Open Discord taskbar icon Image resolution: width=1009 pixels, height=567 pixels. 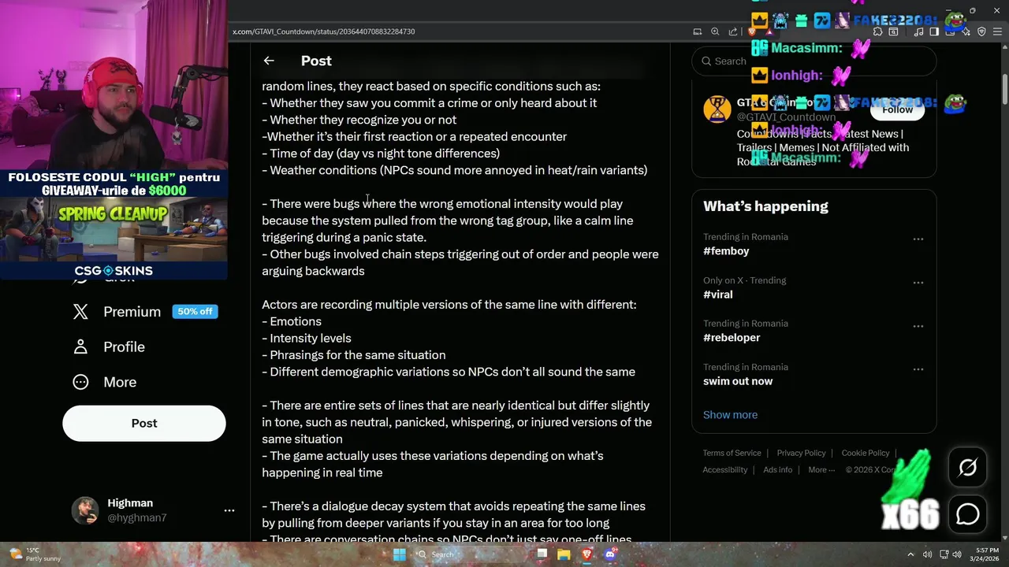pos(609,554)
